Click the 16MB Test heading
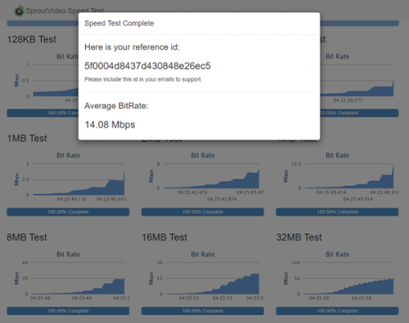 click(x=164, y=237)
